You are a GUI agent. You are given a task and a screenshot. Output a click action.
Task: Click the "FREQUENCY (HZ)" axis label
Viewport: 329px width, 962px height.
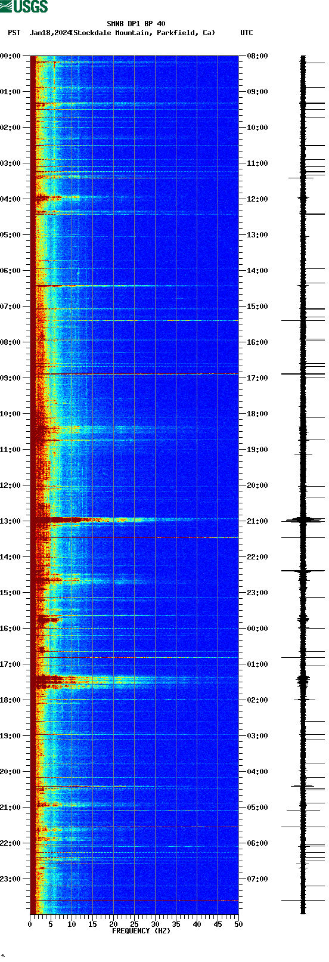[x=141, y=930]
